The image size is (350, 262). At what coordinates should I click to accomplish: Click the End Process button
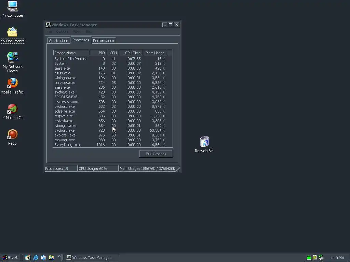(x=156, y=154)
